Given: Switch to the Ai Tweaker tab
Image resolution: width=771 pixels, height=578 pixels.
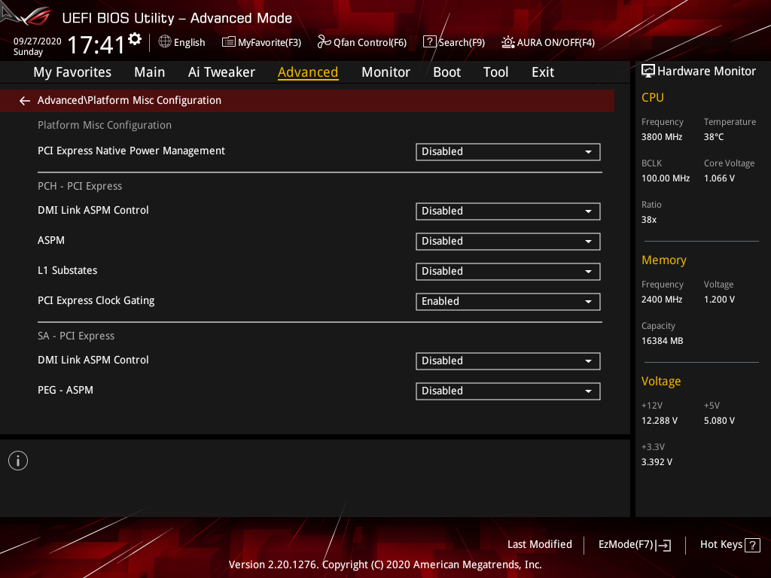Looking at the screenshot, I should [x=221, y=72].
